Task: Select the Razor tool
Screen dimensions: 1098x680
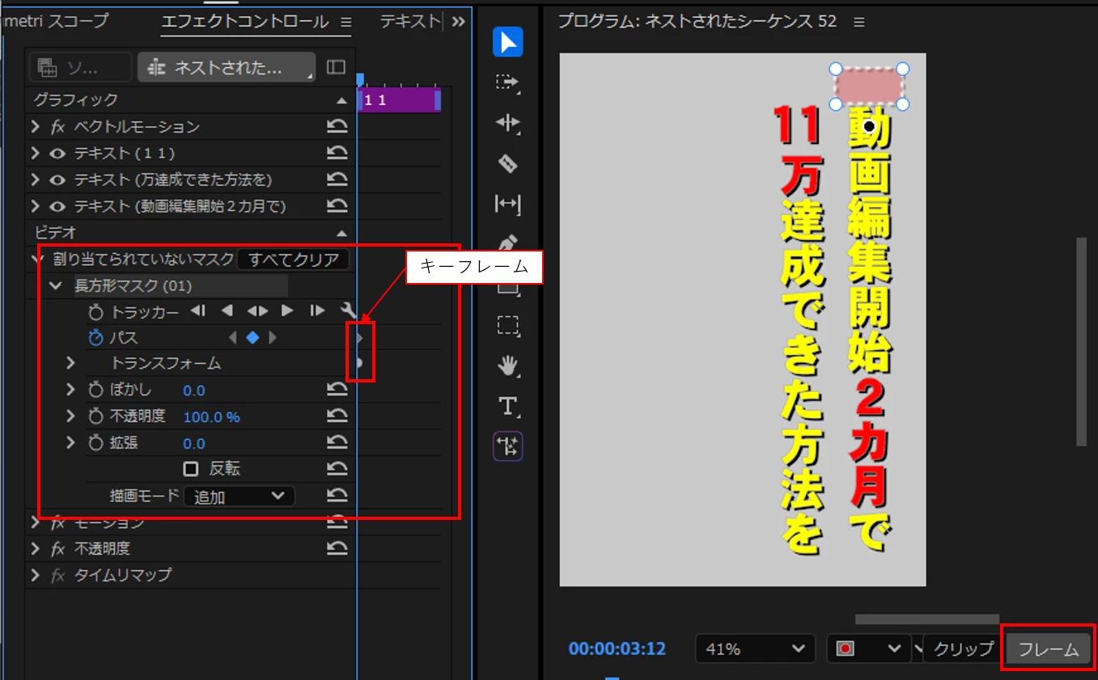Action: point(508,163)
